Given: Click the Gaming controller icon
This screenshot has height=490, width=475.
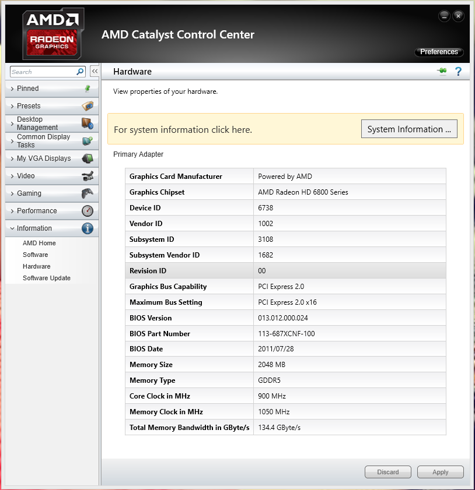Looking at the screenshot, I should point(88,193).
